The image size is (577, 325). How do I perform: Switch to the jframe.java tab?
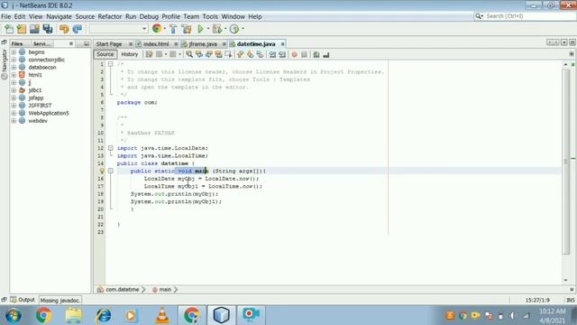coord(203,44)
